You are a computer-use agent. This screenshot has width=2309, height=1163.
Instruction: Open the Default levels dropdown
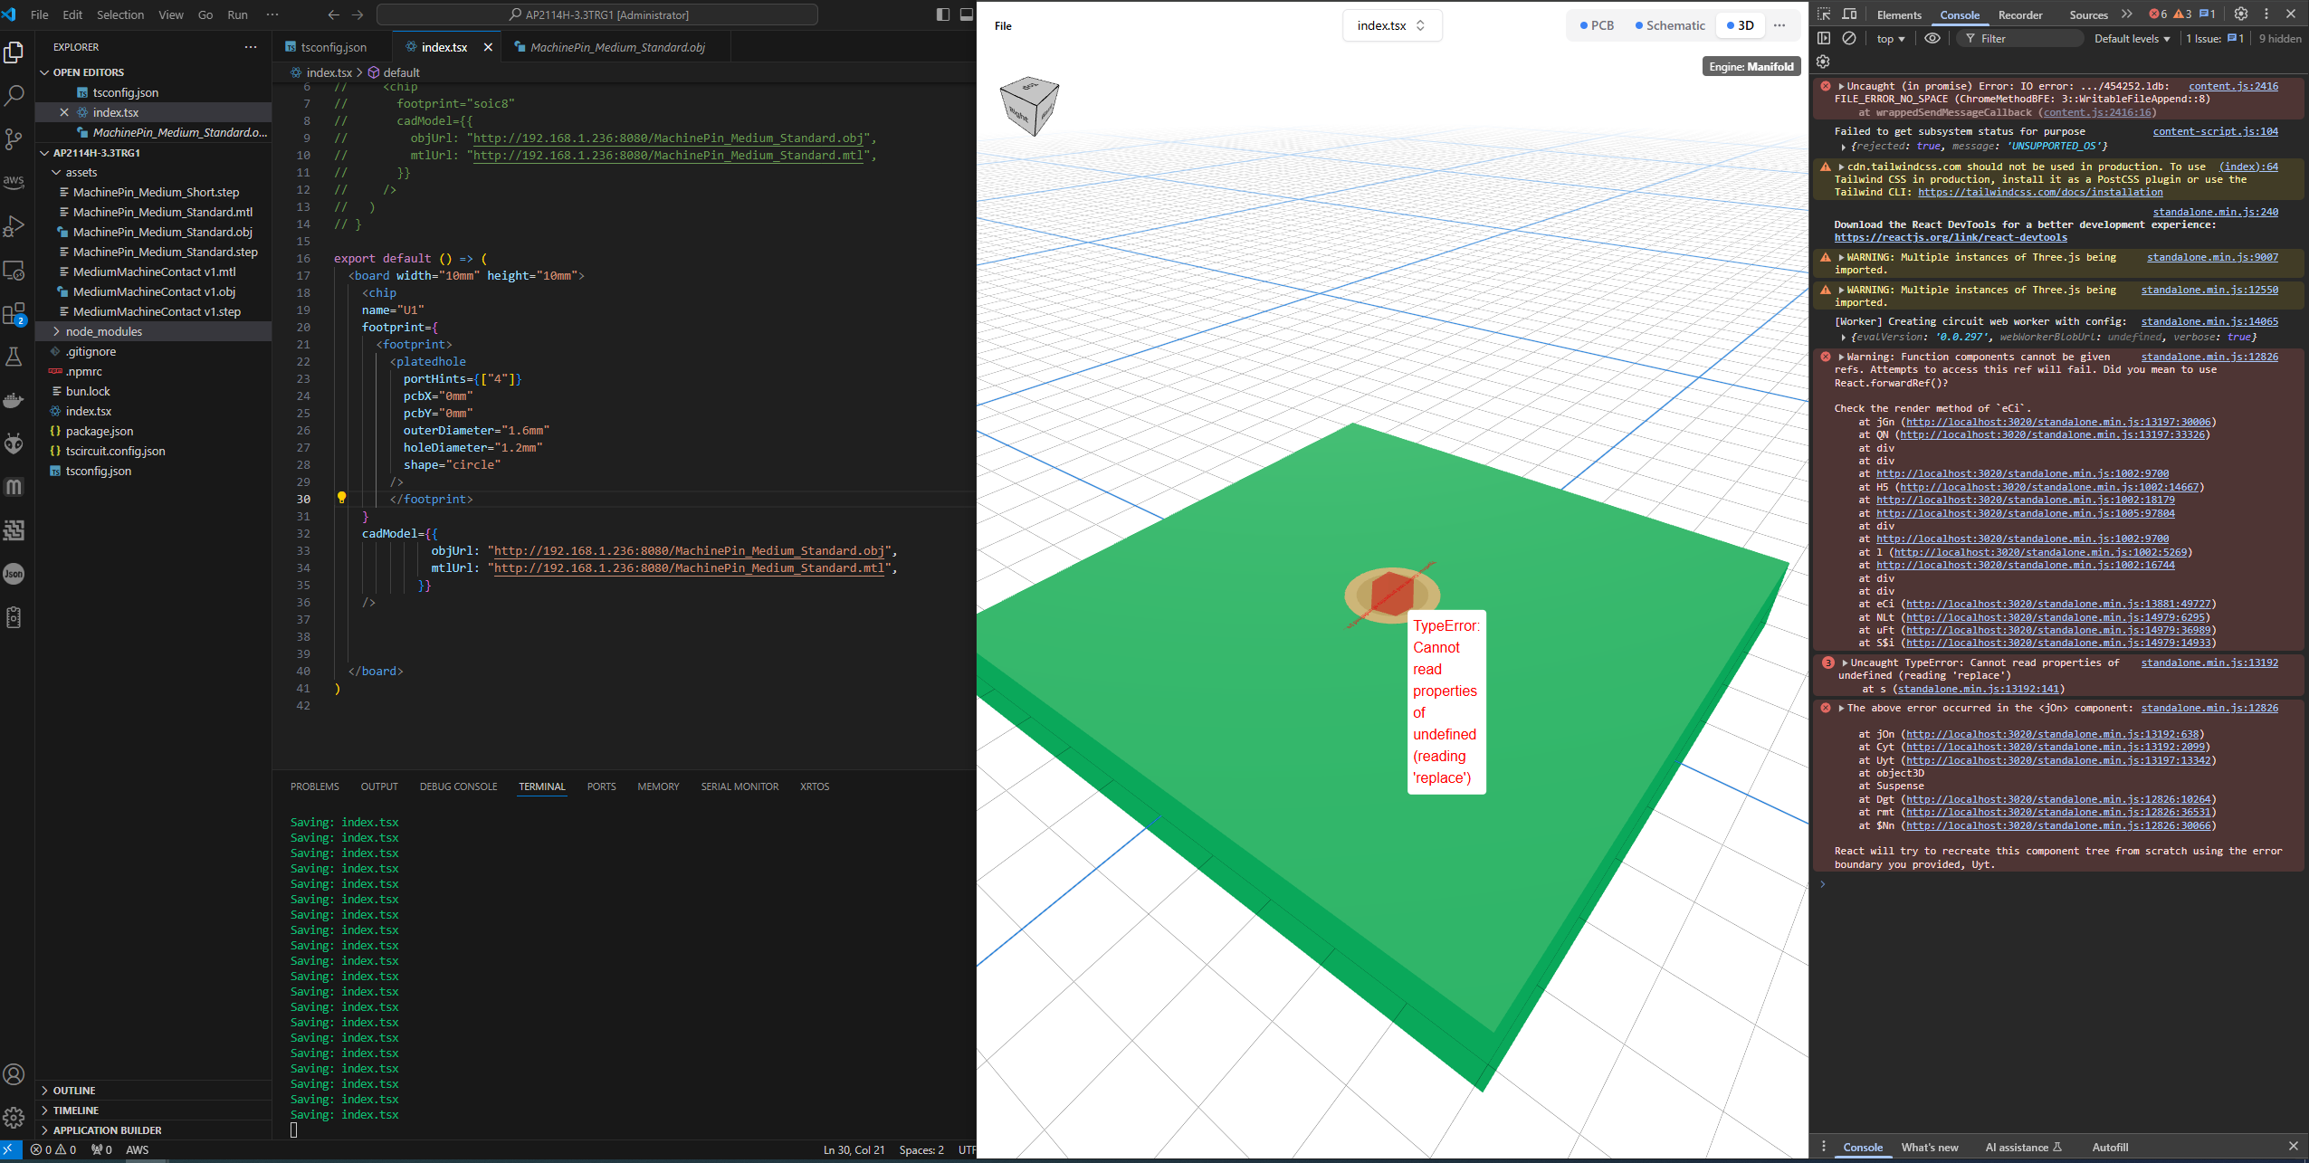tap(2132, 38)
